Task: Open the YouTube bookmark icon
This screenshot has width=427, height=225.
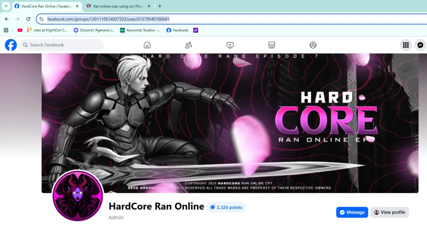Action: pos(20,30)
